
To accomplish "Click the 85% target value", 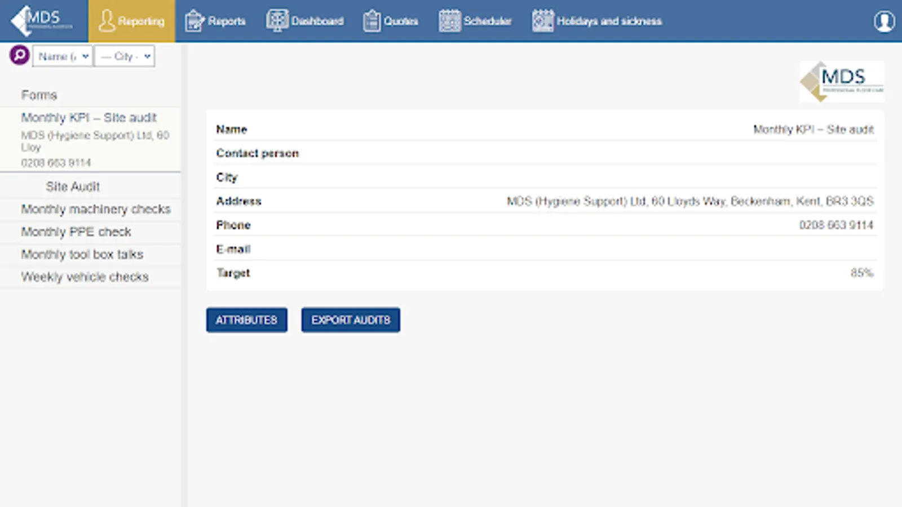I will [862, 273].
